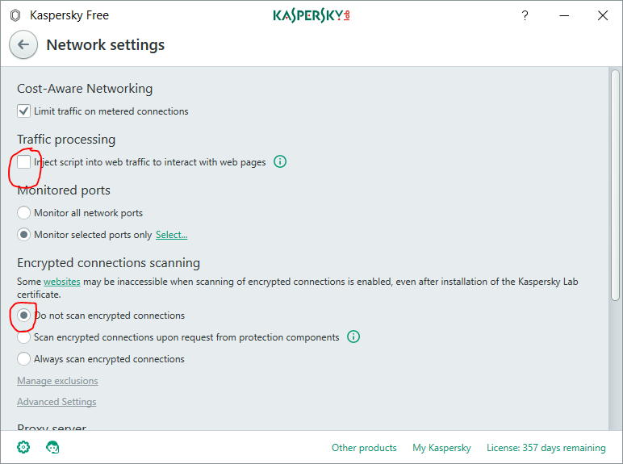Open My Kaspersky link
623x464 pixels.
(441, 448)
